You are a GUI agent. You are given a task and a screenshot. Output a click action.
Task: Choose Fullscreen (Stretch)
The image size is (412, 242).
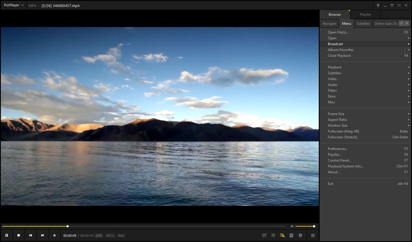(x=365, y=137)
